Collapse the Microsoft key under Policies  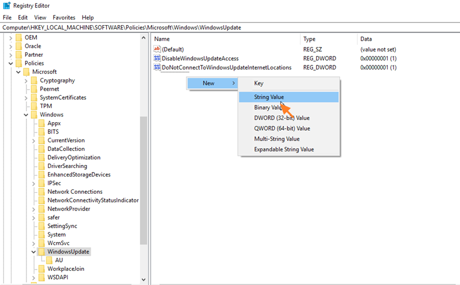(18, 72)
